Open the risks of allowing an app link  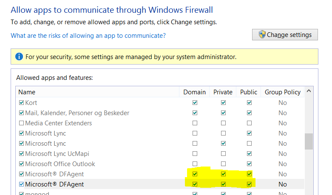(88, 36)
